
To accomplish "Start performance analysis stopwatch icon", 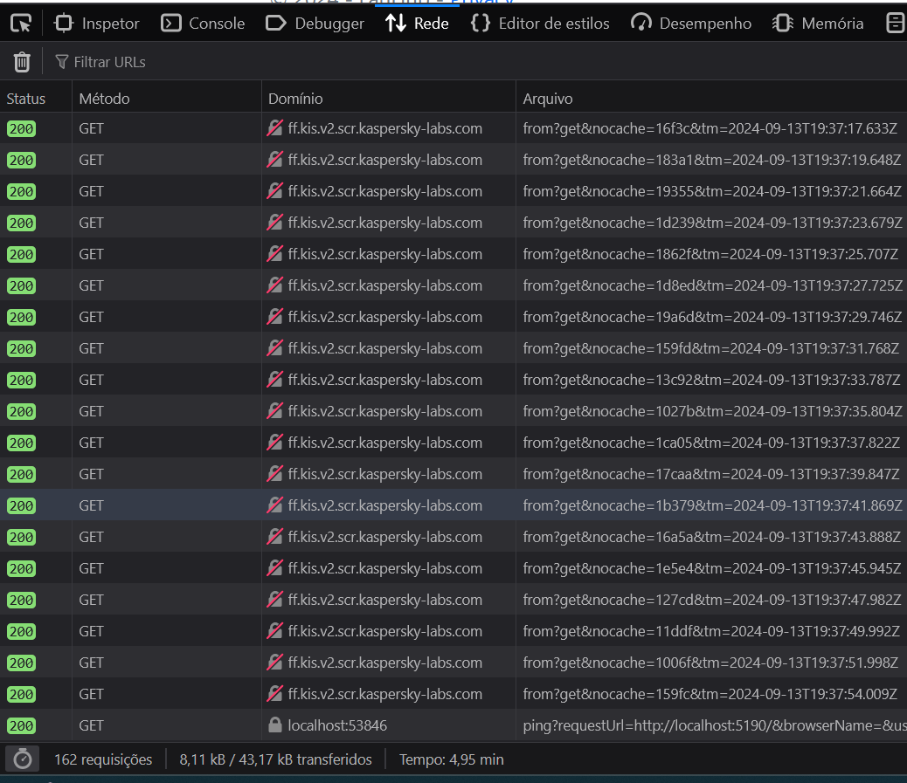I will tap(23, 759).
